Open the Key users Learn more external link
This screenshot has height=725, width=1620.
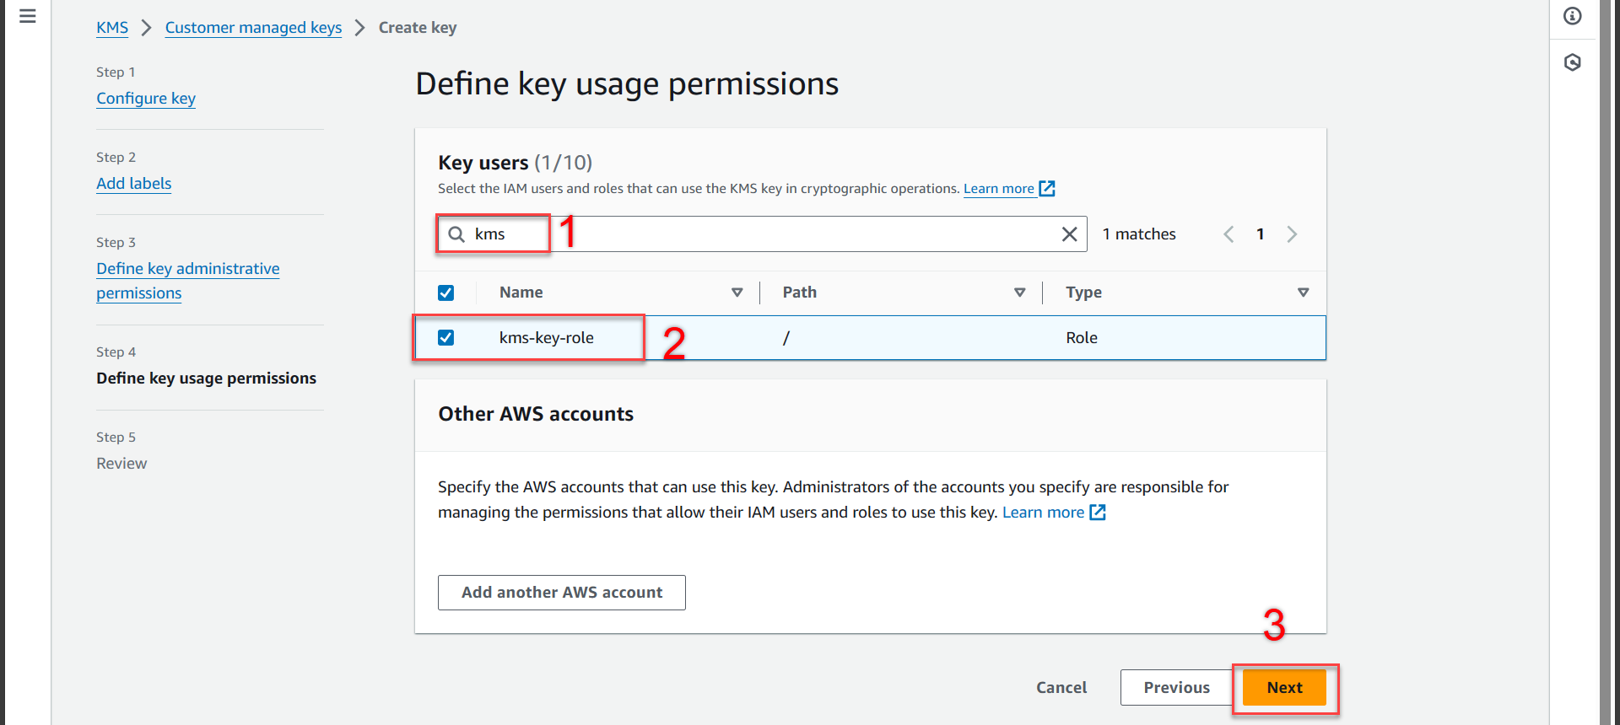click(1009, 189)
